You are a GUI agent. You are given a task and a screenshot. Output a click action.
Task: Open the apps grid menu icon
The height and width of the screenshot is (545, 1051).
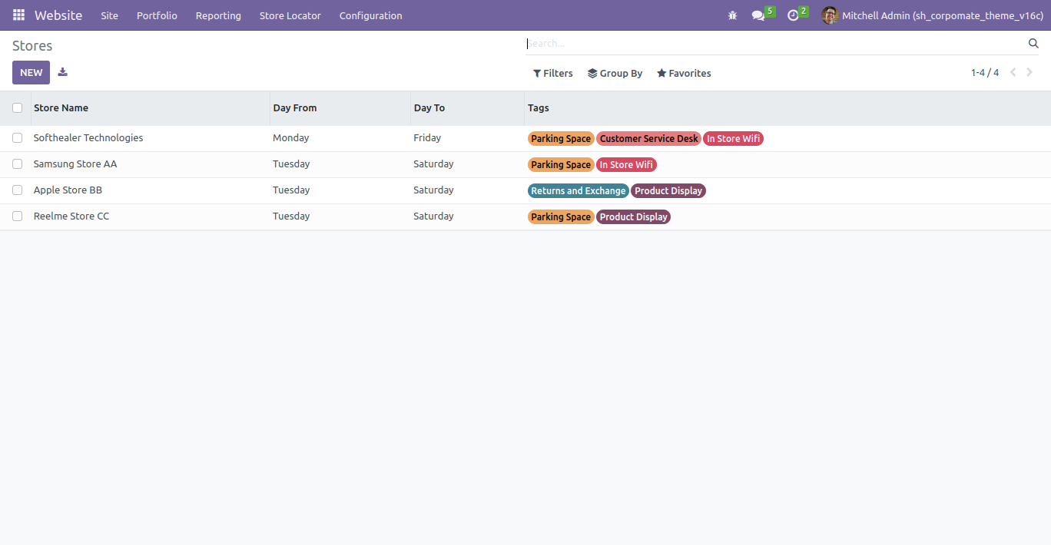tap(18, 15)
